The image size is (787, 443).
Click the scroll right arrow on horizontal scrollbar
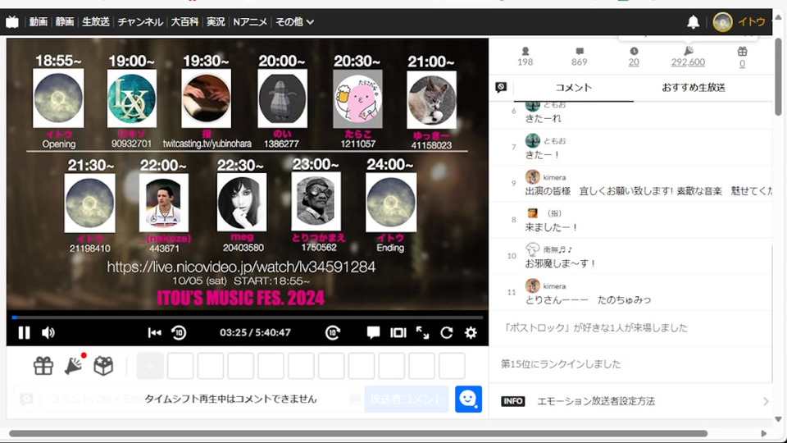pos(764,433)
